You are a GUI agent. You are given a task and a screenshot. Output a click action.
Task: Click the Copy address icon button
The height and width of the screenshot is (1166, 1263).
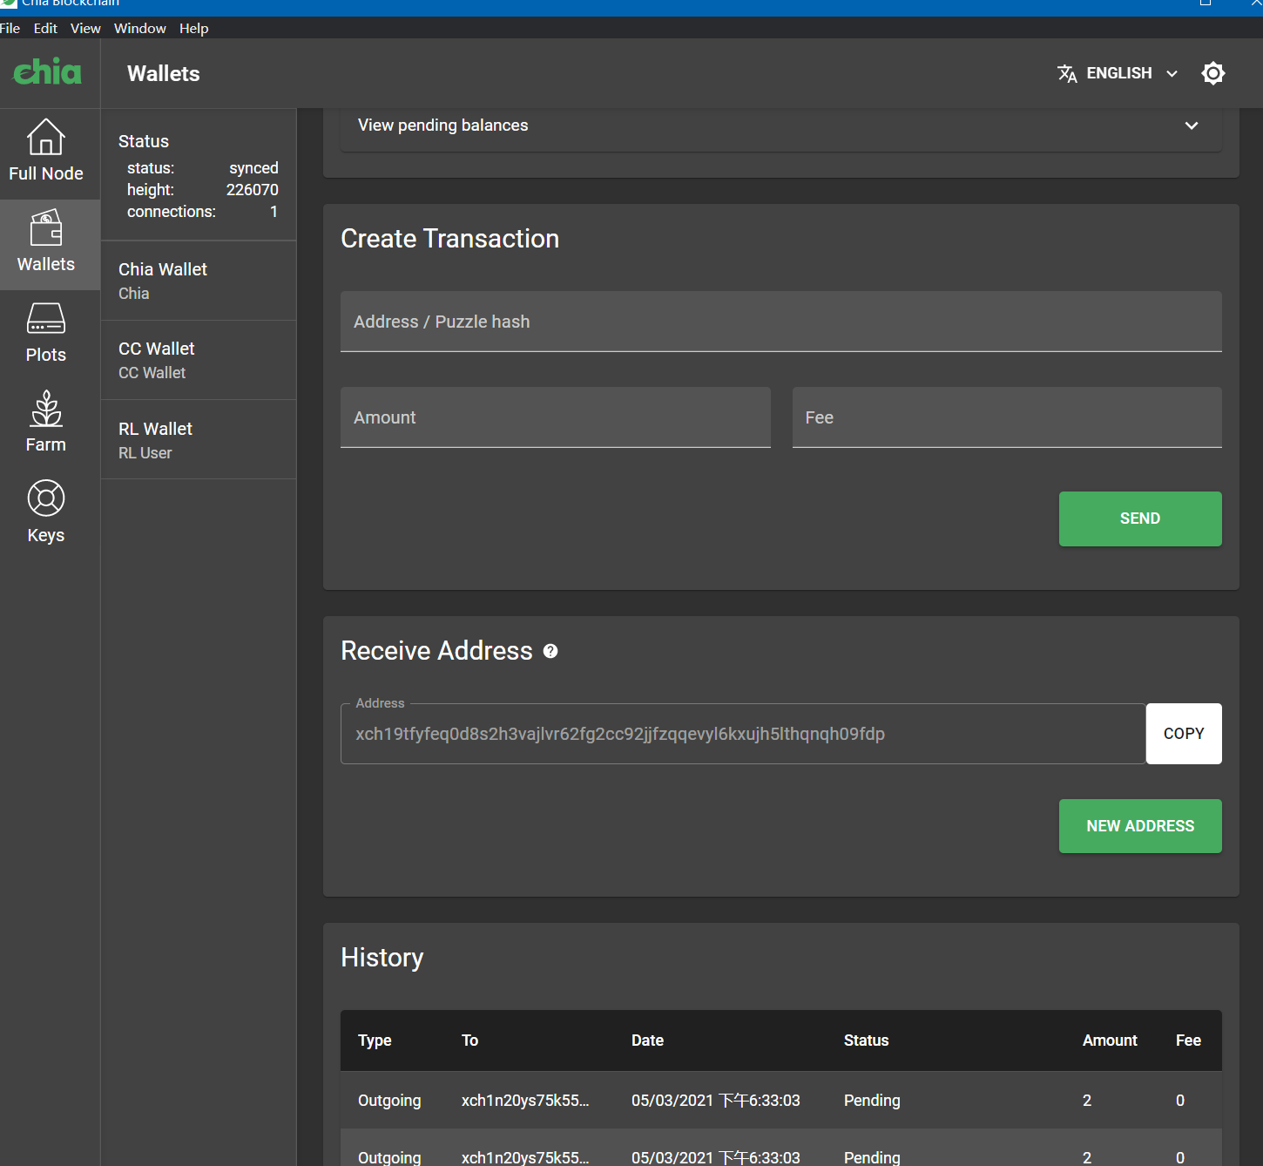tap(1183, 733)
